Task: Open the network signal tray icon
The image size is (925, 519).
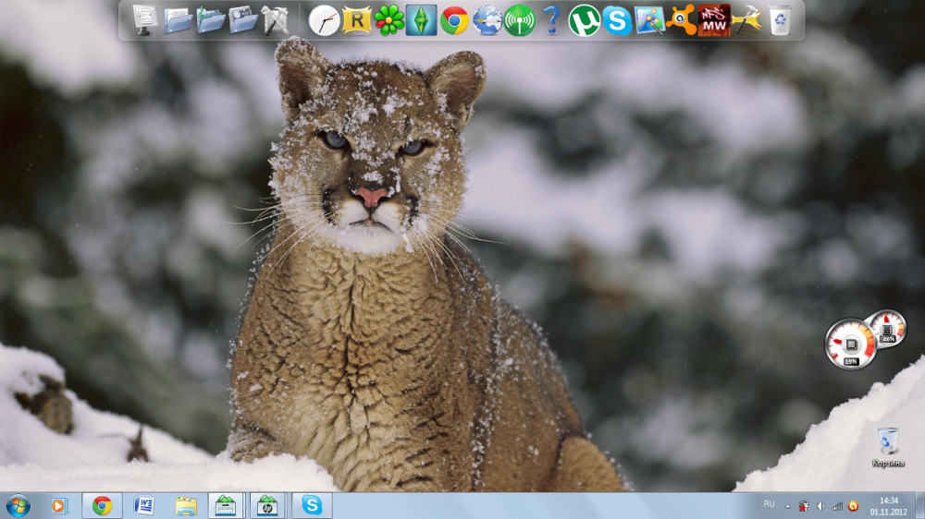Action: click(x=836, y=506)
